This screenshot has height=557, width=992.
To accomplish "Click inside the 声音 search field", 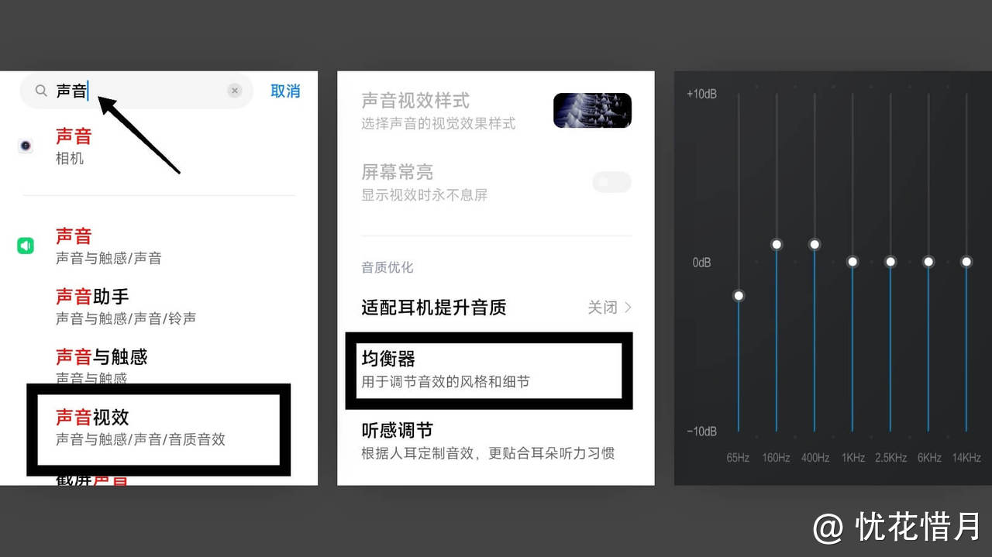I will pos(136,91).
